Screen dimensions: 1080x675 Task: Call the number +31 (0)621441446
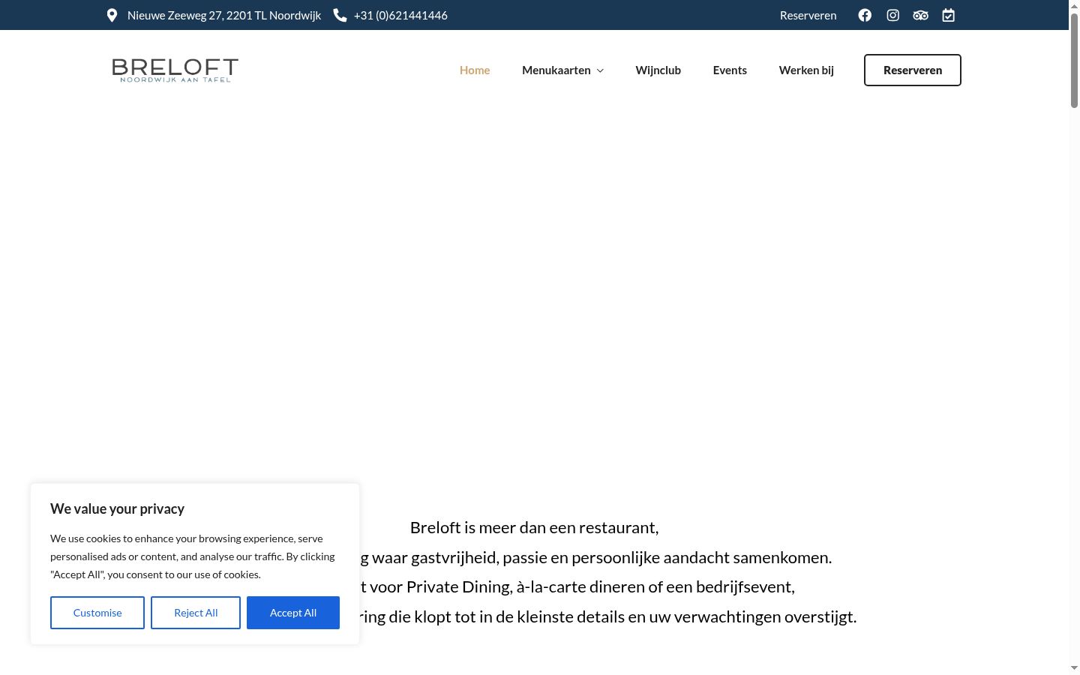pyautogui.click(x=400, y=15)
